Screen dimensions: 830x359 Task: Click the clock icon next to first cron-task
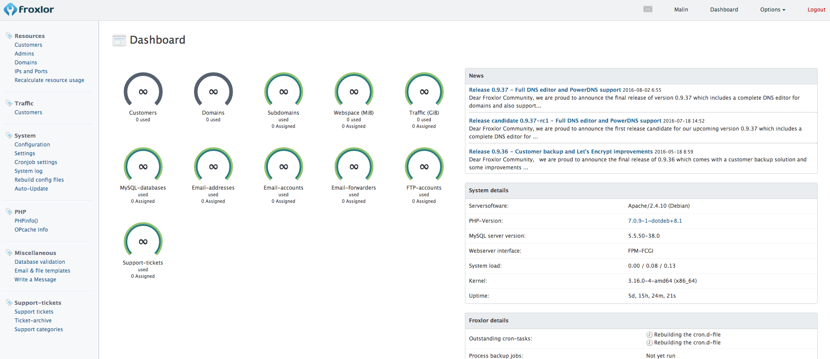pos(649,335)
